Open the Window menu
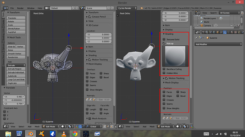The width and height of the screenshot is (245, 137). click(31, 8)
